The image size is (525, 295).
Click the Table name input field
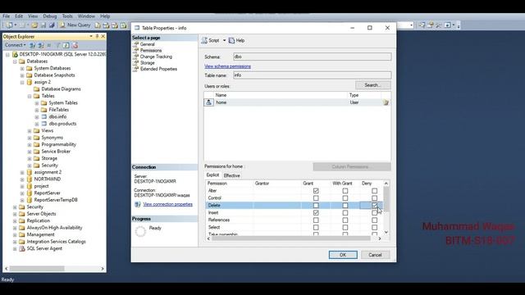pyautogui.click(x=312, y=75)
